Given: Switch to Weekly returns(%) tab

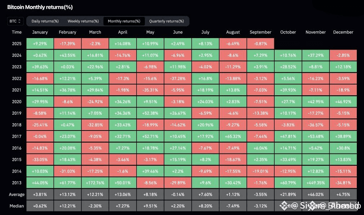Looking at the screenshot, I should [83, 21].
